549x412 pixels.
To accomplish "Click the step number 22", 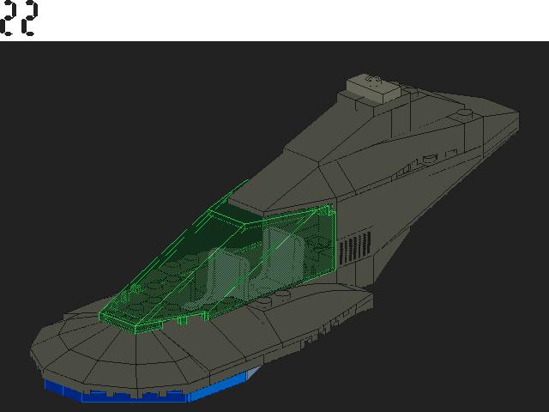I will pos(19,18).
